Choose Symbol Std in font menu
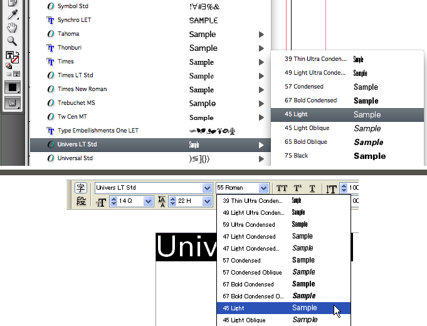This screenshot has width=427, height=326. 150,6
